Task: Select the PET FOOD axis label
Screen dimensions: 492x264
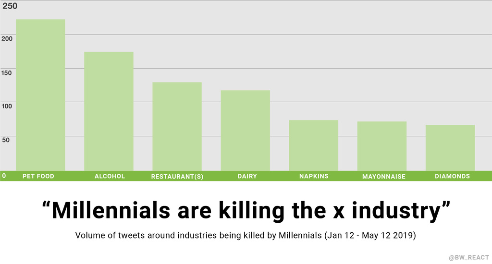Action: pos(38,176)
